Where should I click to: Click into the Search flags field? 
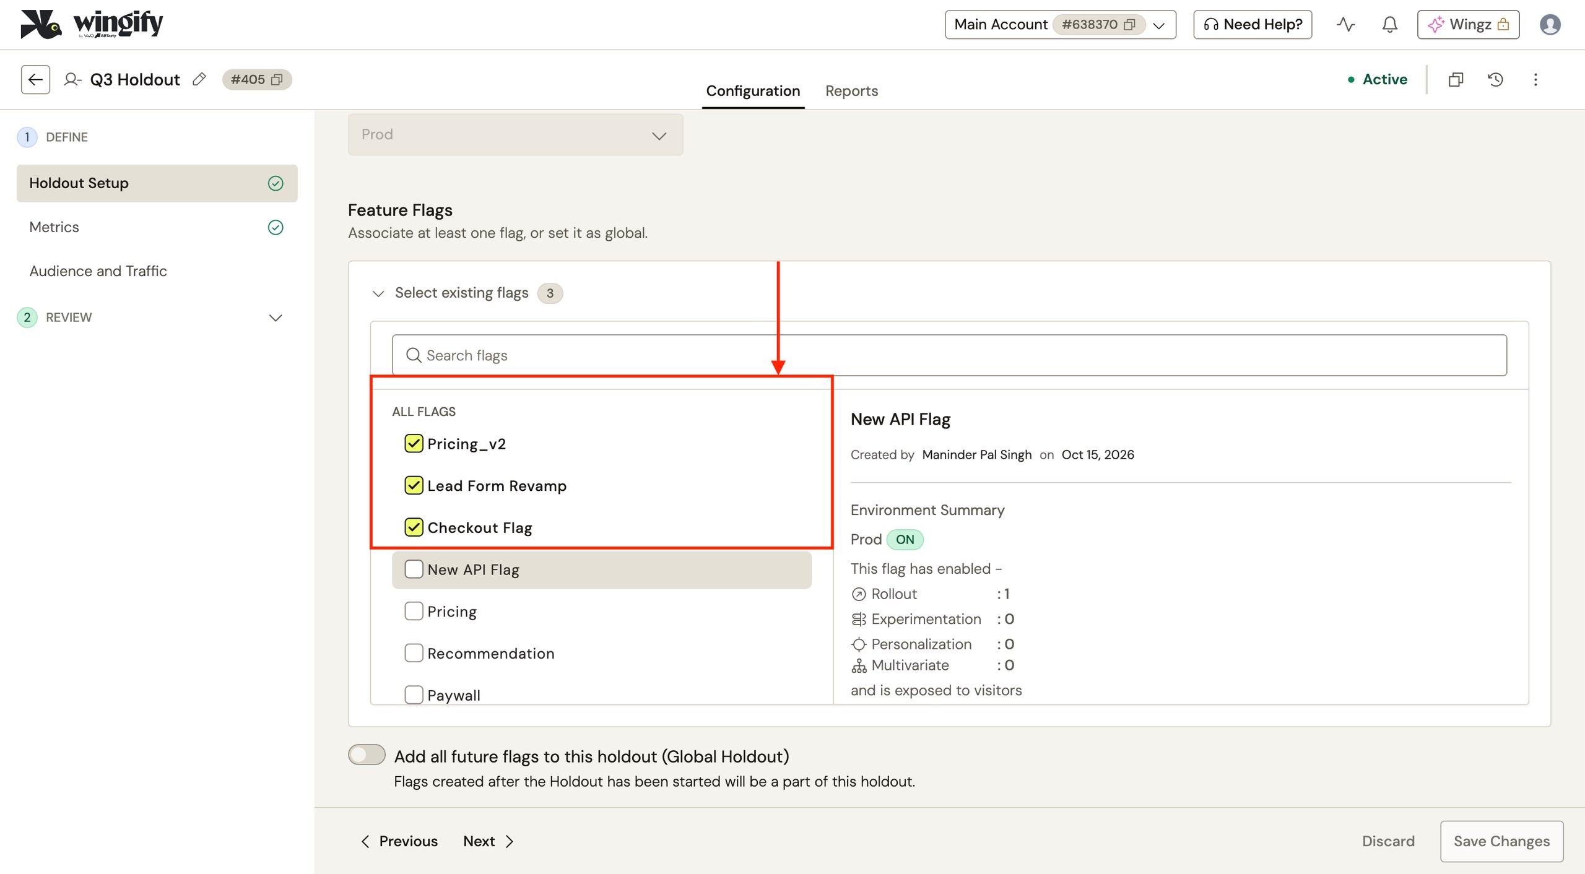pyautogui.click(x=949, y=355)
